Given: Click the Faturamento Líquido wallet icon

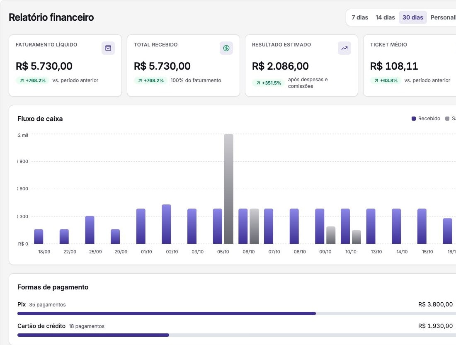Looking at the screenshot, I should coord(108,48).
